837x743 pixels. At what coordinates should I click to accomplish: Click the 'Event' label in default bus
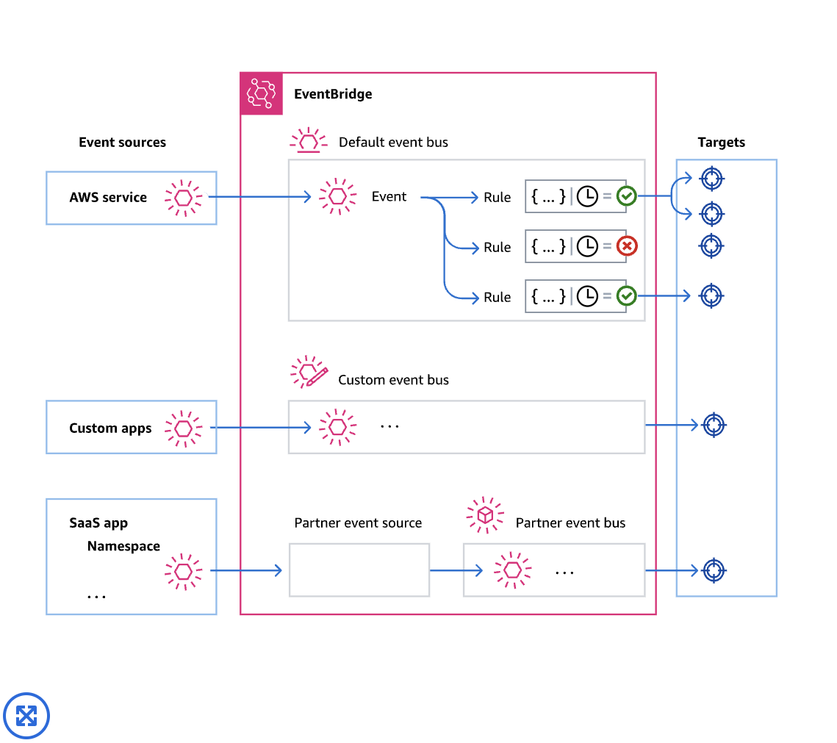pyautogui.click(x=389, y=197)
